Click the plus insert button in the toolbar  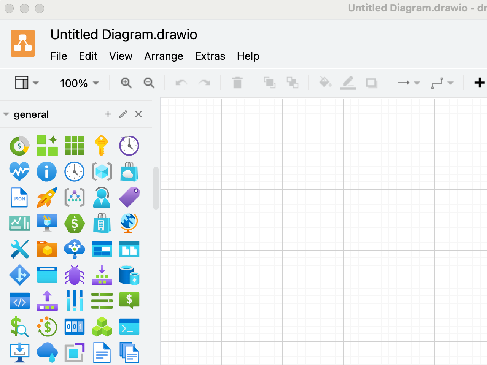(480, 83)
